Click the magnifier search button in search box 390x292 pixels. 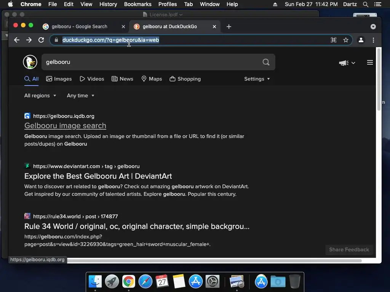pyautogui.click(x=266, y=62)
